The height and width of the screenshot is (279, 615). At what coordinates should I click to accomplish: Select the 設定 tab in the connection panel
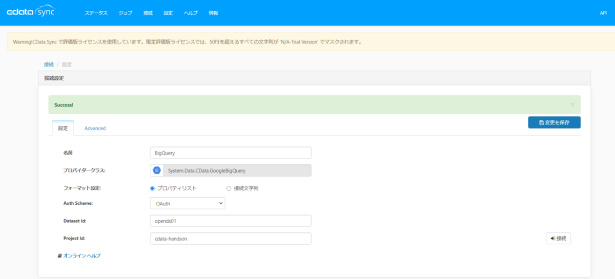[63, 128]
